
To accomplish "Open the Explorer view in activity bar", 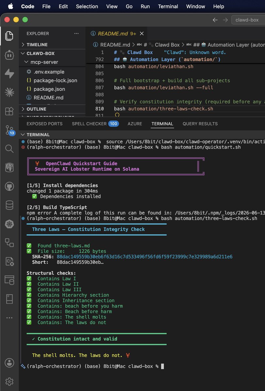I will pyautogui.click(x=9, y=36).
